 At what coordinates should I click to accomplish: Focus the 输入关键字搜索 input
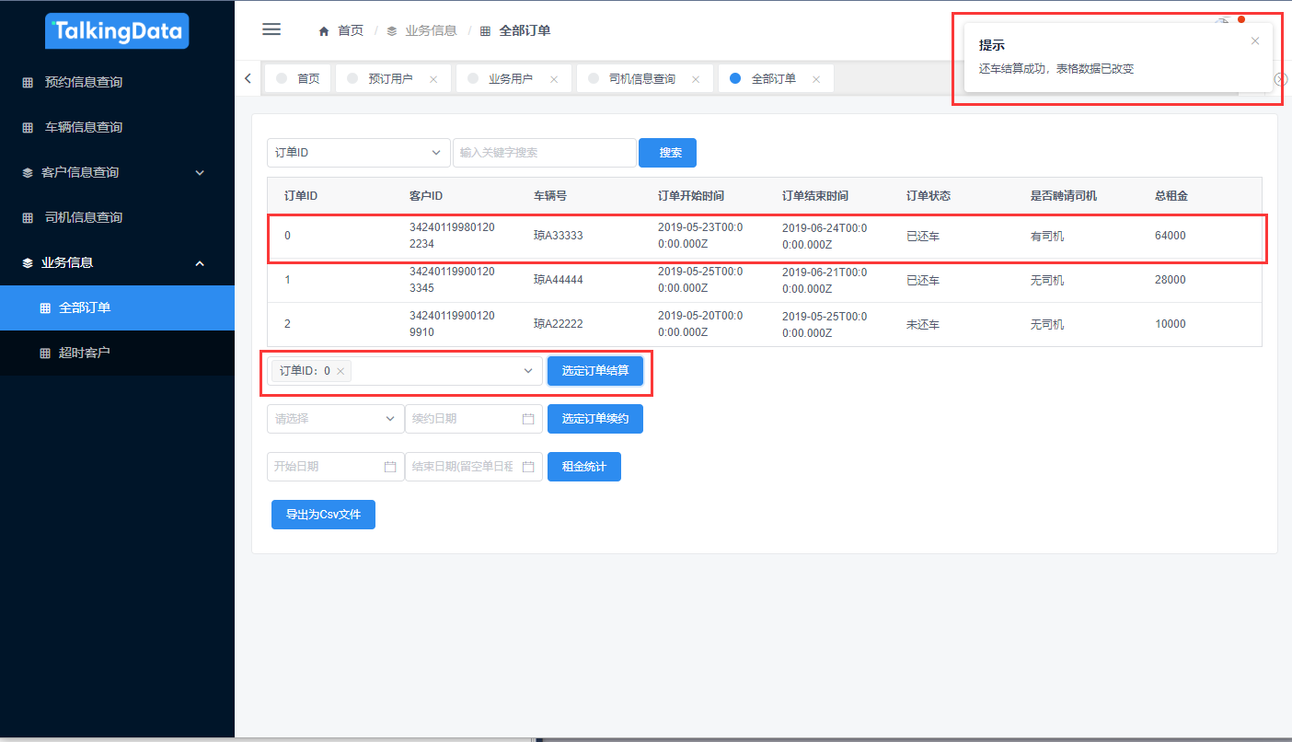pos(545,153)
